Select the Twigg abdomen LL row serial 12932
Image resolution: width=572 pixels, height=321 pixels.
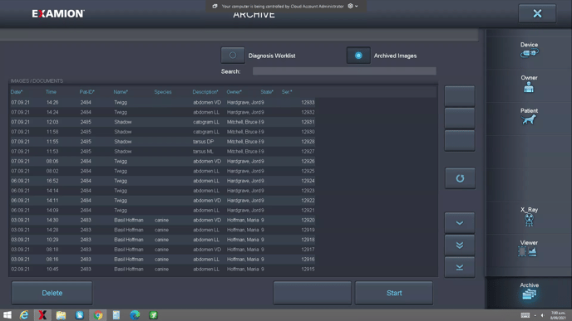point(163,113)
